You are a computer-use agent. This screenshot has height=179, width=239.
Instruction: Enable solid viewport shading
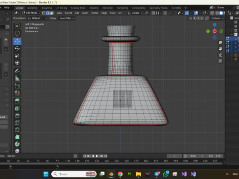pyautogui.click(x=221, y=13)
